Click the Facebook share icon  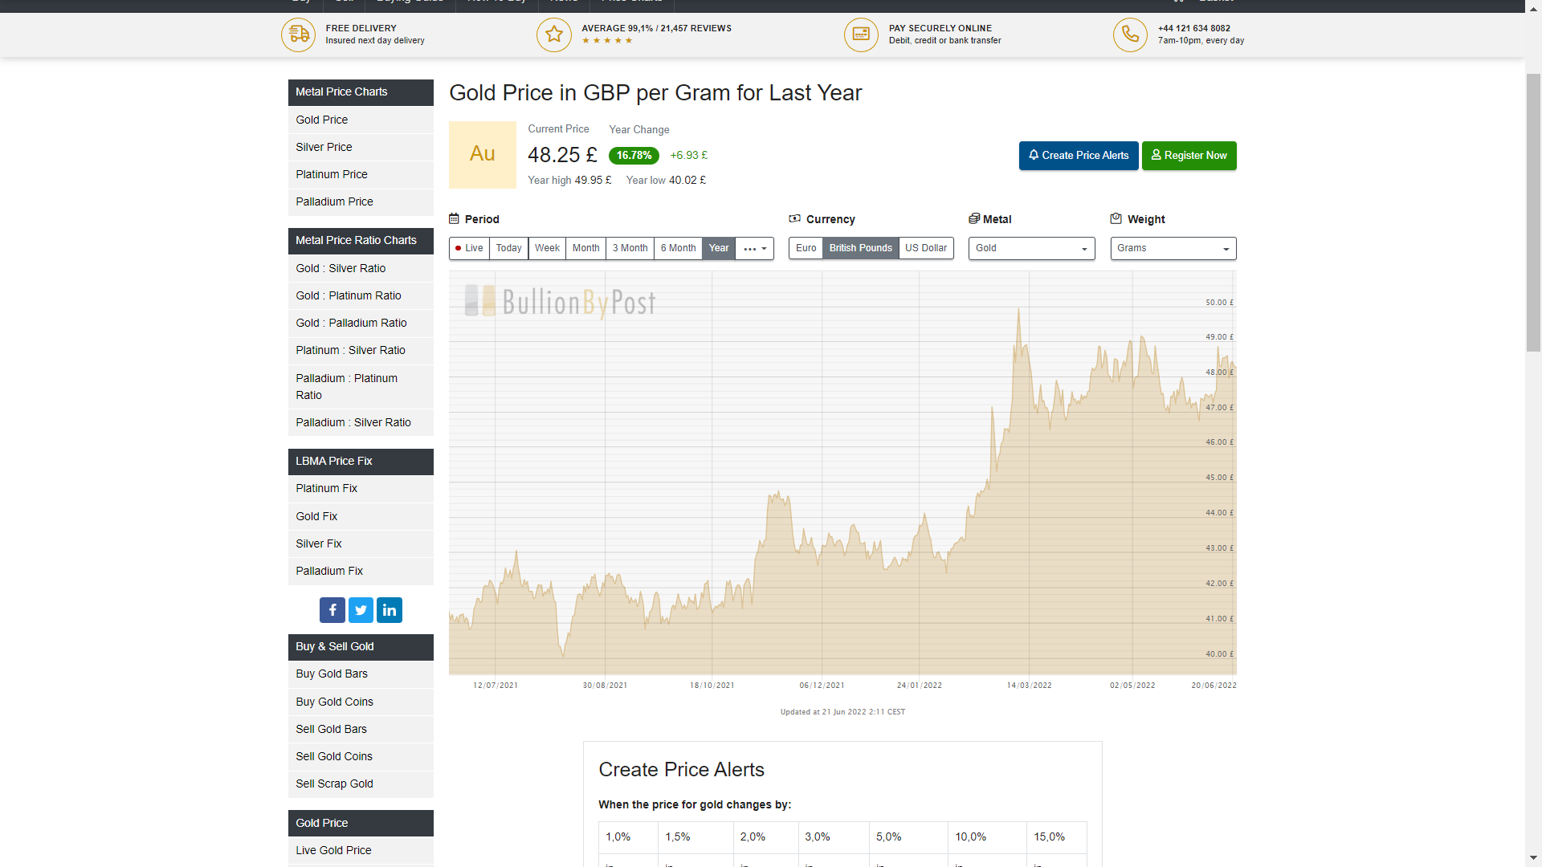pos(332,610)
